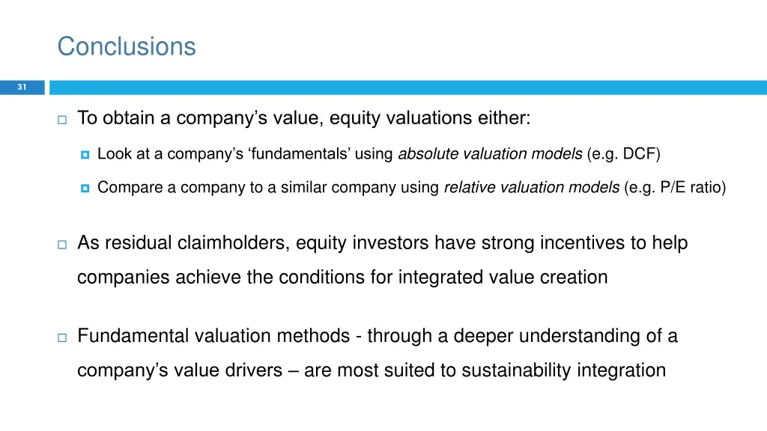This screenshot has width=767, height=431.
Task: Click the phrase 'integrated value creation'
Action: click(x=503, y=277)
